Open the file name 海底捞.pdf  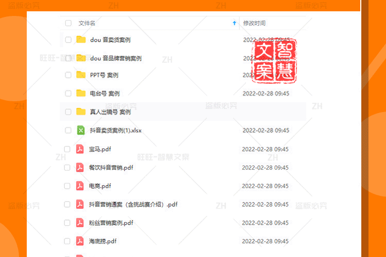102,242
